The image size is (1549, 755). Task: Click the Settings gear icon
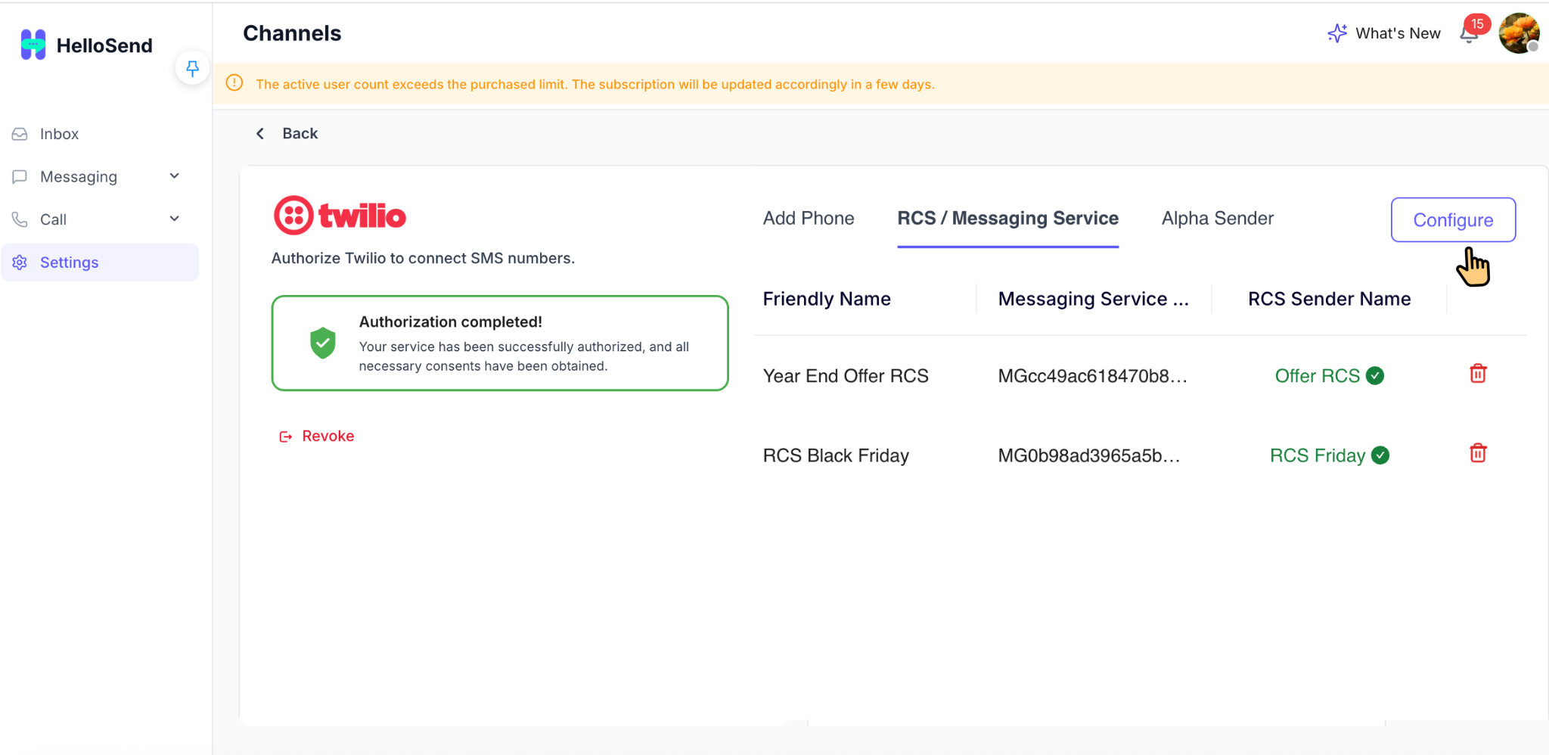pyautogui.click(x=20, y=263)
